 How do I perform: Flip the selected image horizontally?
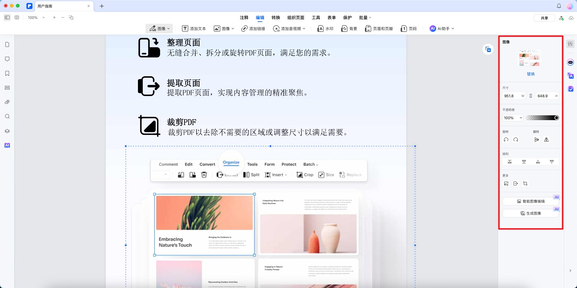coord(537,140)
